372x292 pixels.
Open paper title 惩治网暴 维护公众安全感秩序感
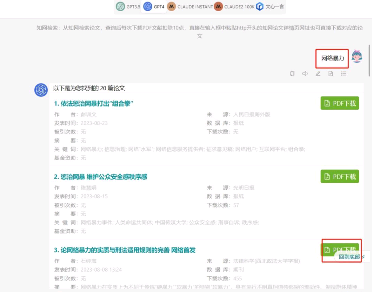(x=100, y=177)
